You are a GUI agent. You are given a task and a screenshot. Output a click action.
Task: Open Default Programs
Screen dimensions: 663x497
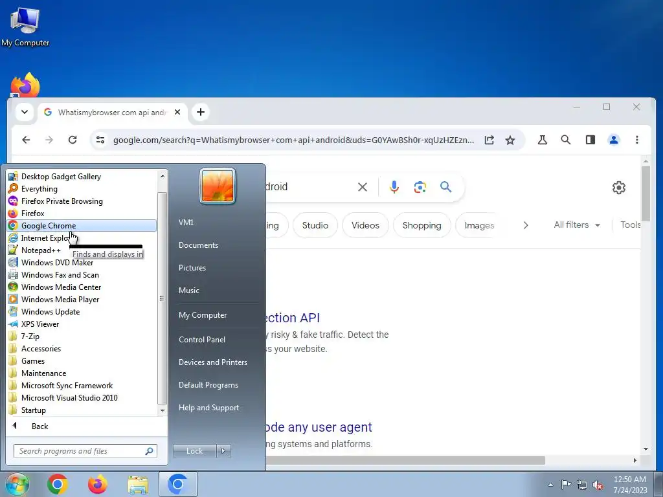click(208, 385)
